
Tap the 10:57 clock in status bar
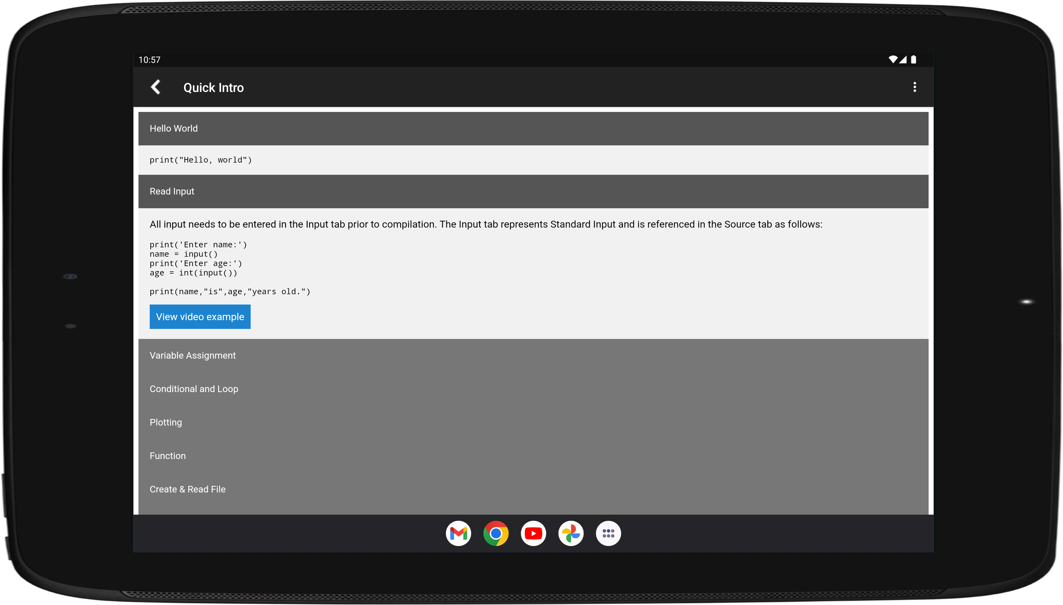tap(149, 60)
